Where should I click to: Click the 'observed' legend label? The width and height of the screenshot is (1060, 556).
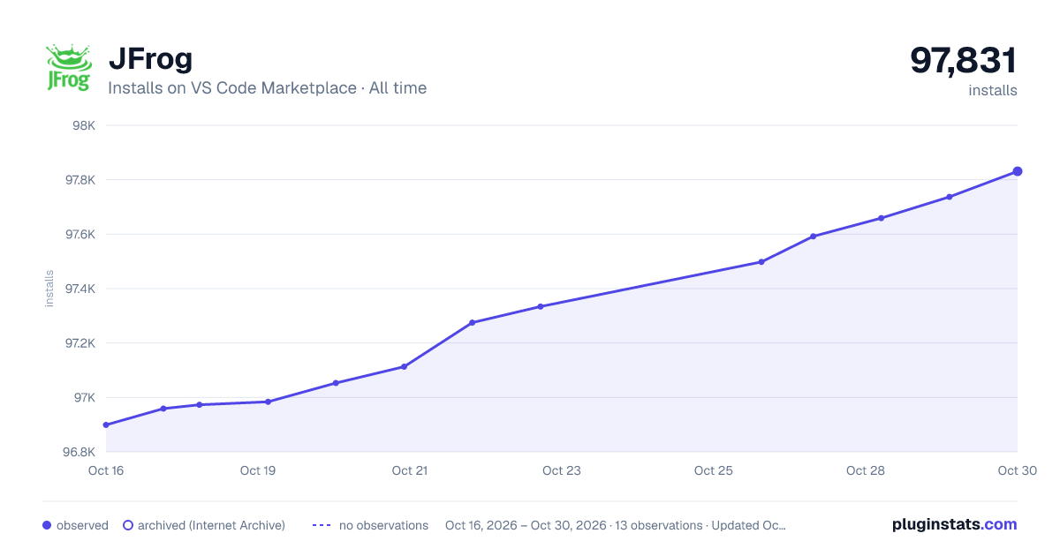(82, 525)
